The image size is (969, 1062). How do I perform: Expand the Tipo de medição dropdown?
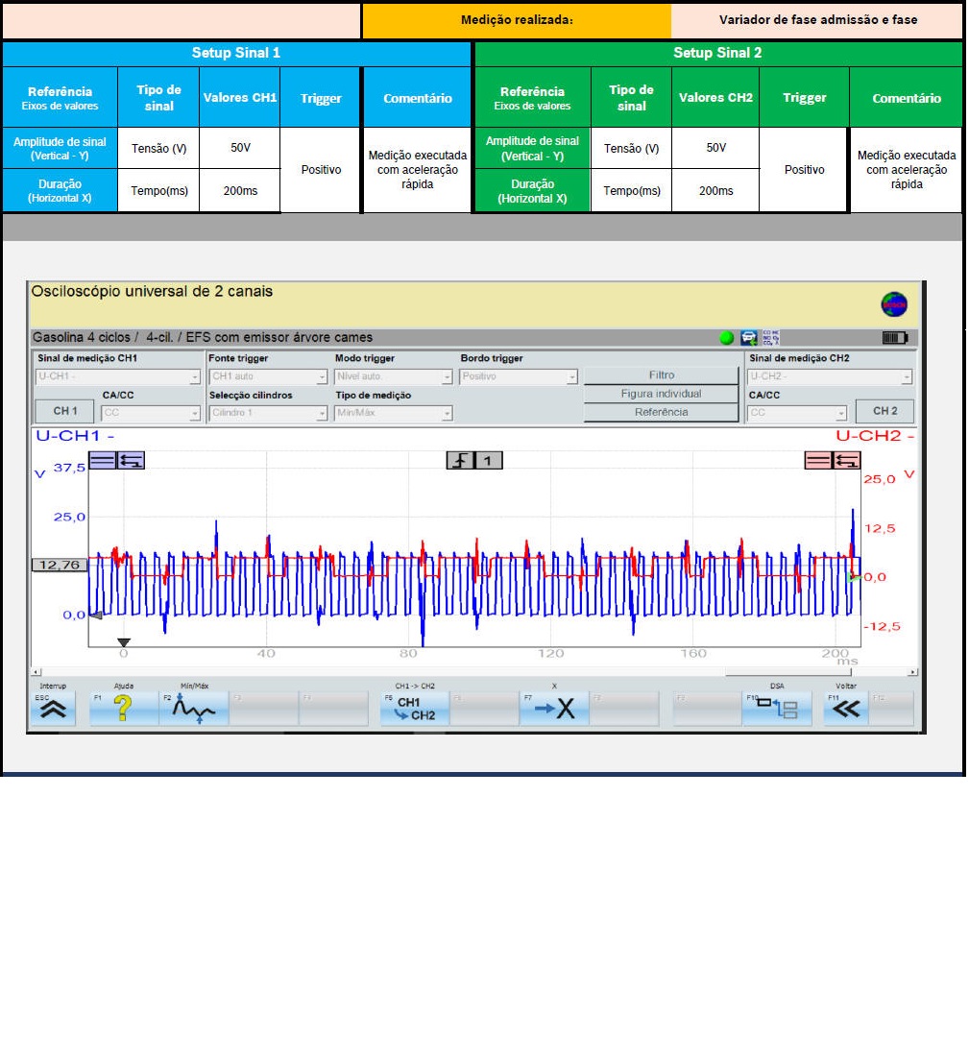pyautogui.click(x=394, y=413)
